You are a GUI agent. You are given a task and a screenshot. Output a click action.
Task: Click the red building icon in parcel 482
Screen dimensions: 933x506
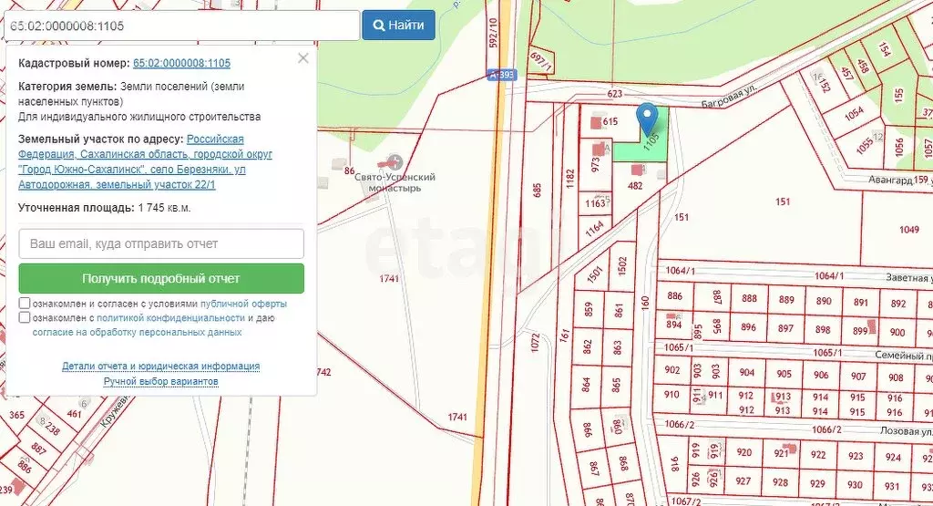pos(637,170)
